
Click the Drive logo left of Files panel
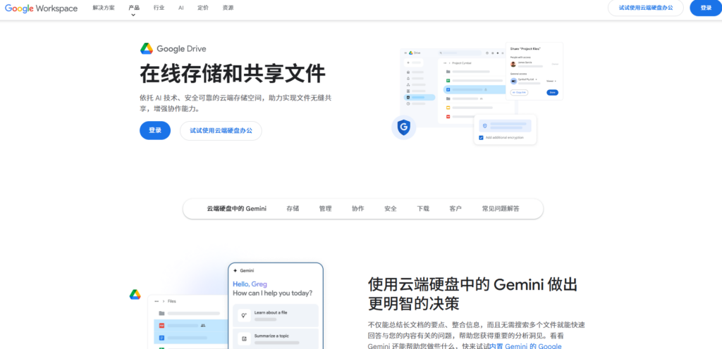135,294
